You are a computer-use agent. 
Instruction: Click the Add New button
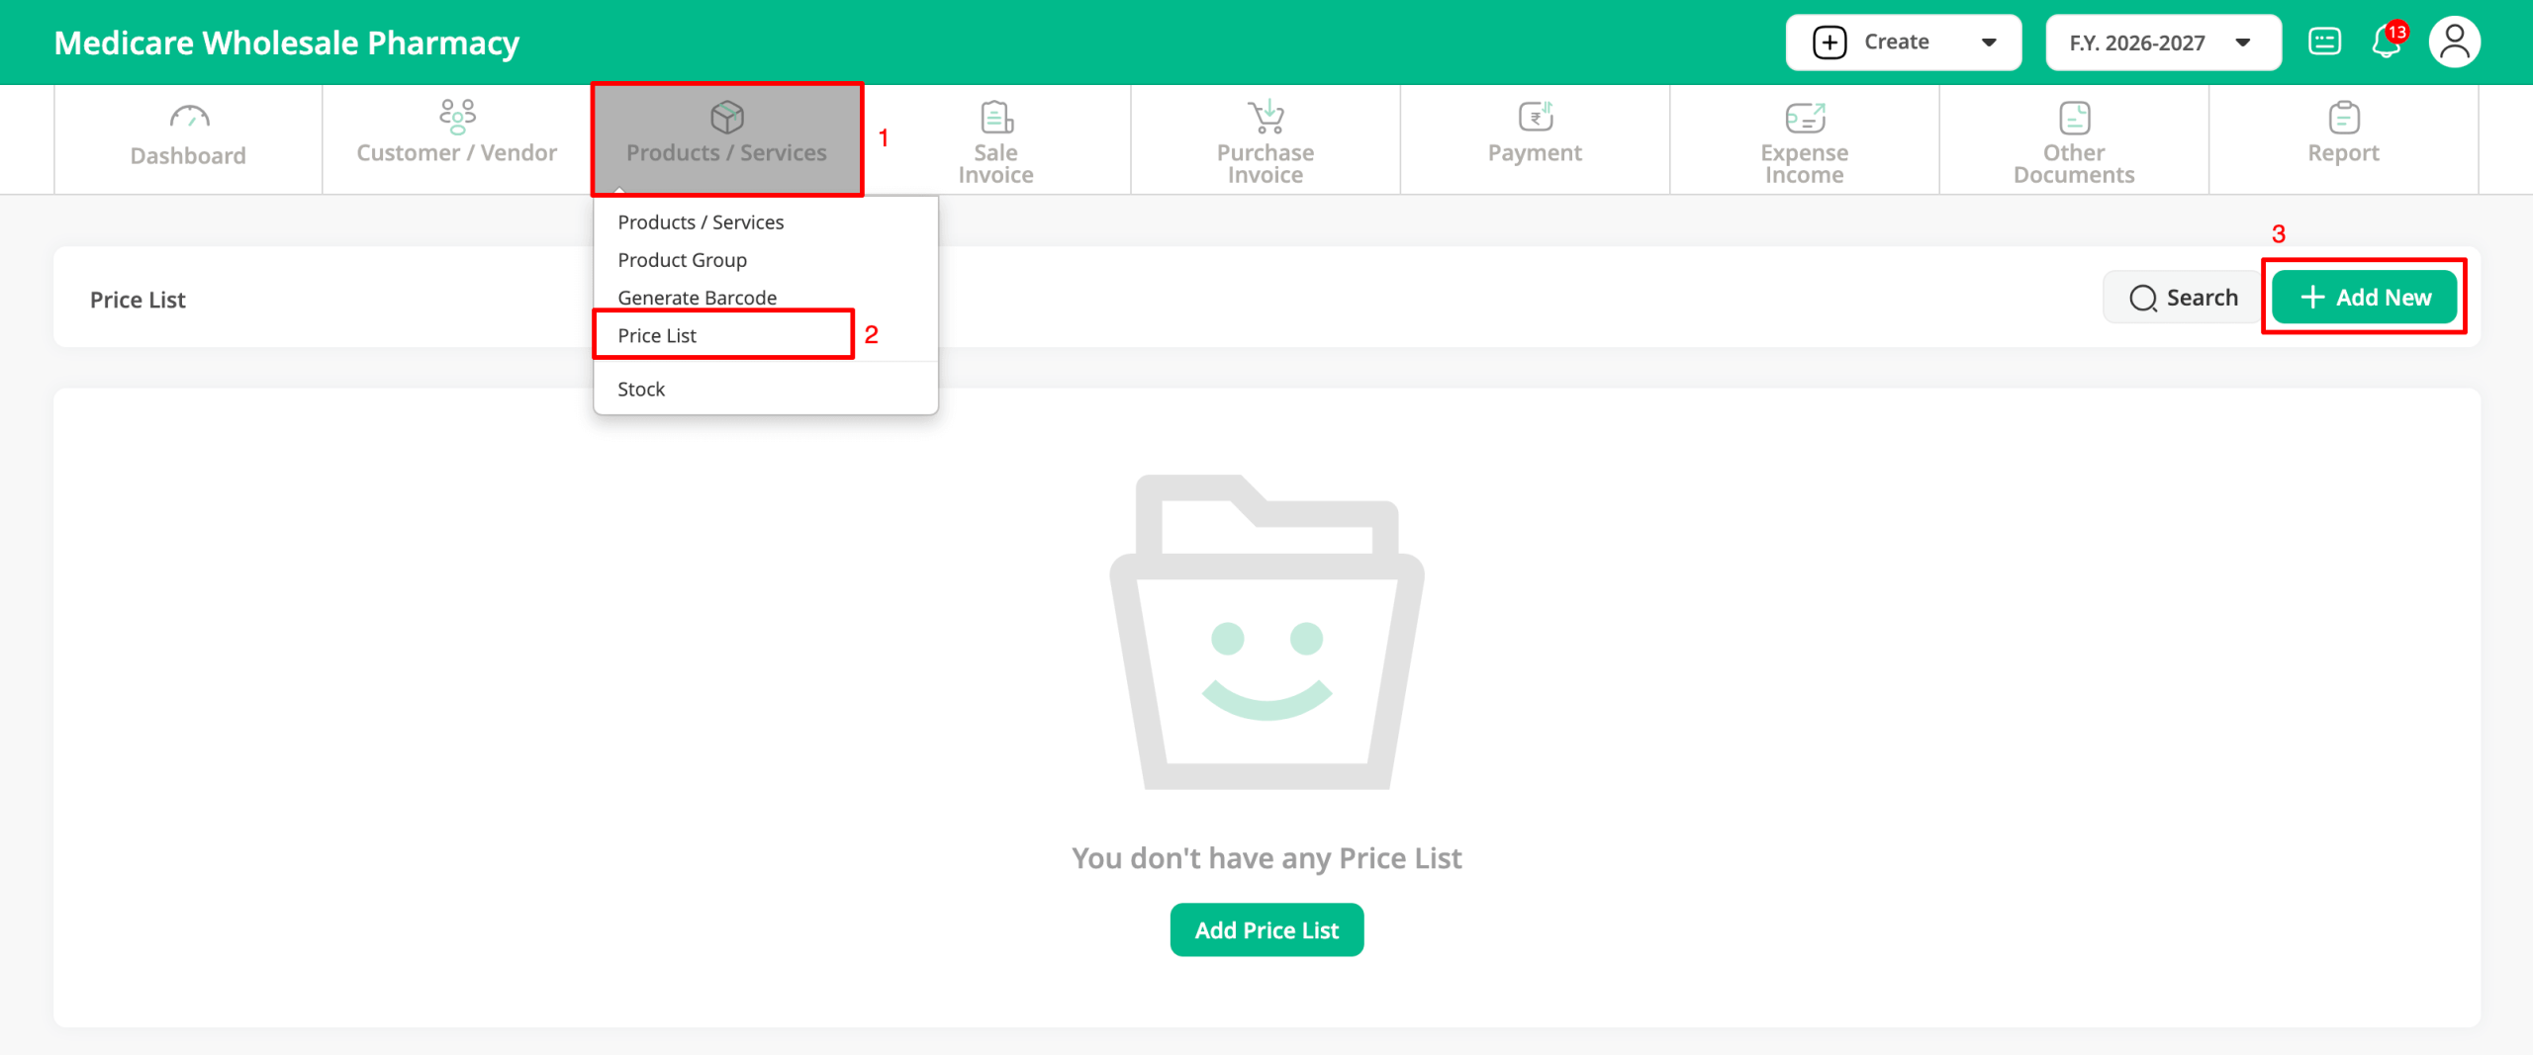pos(2364,298)
